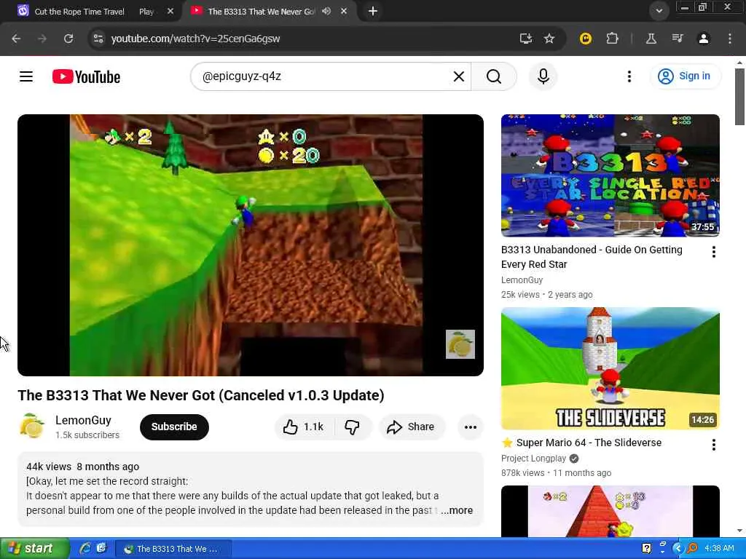
Task: Sign in to YouTube
Action: [685, 76]
